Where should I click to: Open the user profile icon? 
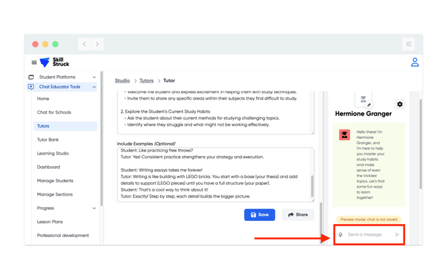point(414,63)
